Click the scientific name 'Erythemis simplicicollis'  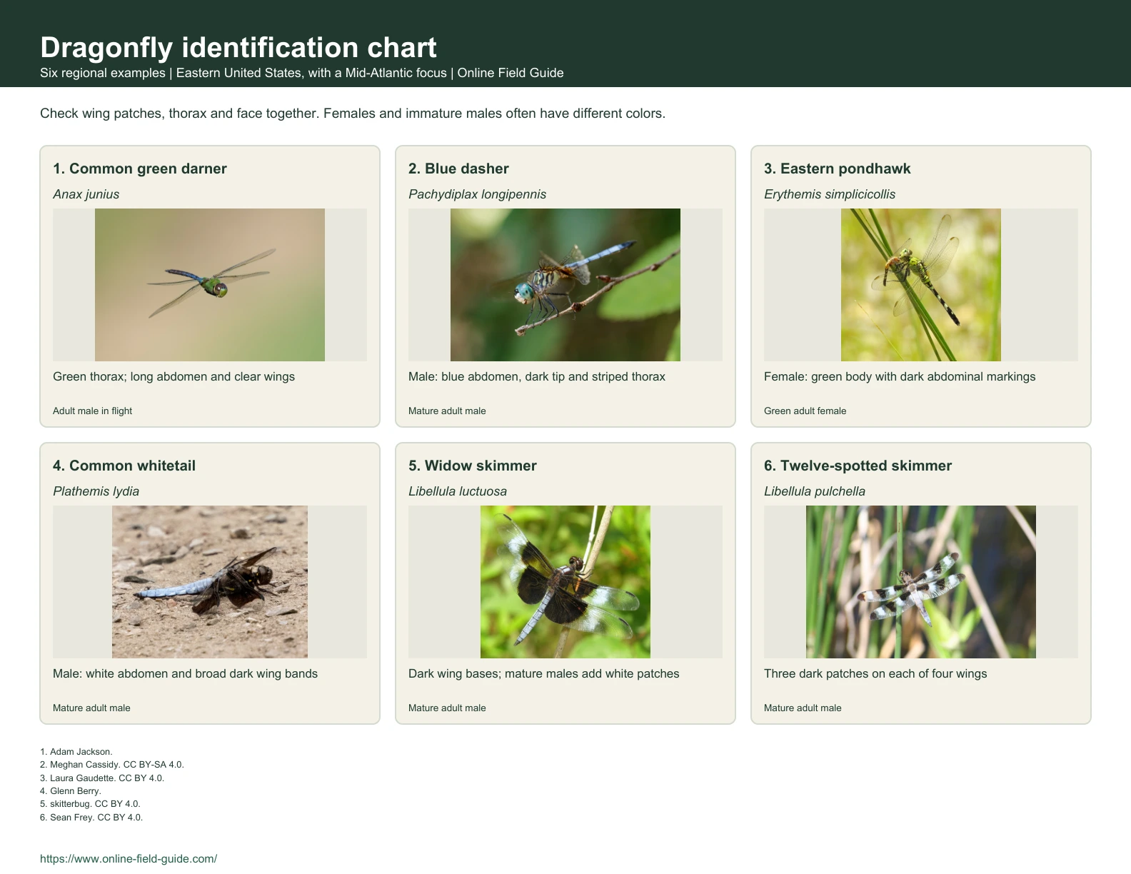(x=829, y=194)
